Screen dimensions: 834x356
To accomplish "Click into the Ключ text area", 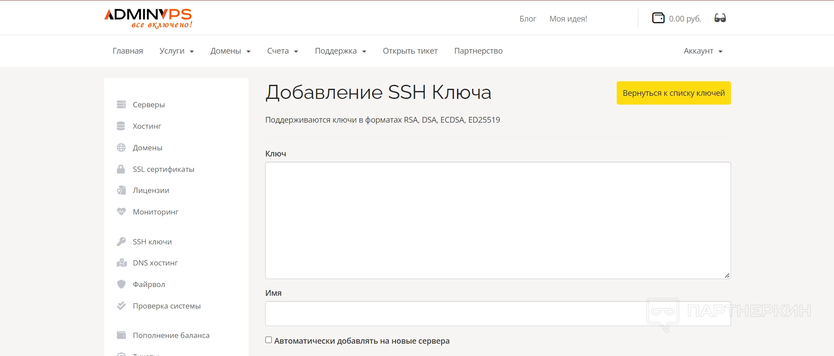I will (497, 220).
